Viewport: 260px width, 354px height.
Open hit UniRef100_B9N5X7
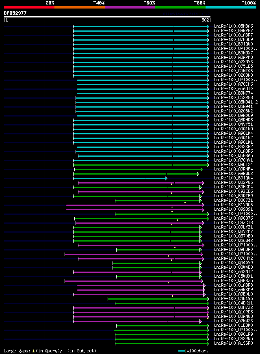click(x=233, y=53)
